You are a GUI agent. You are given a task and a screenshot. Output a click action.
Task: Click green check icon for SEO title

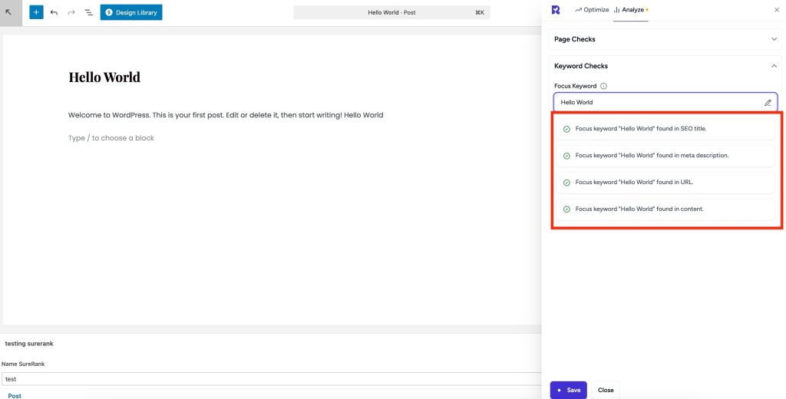[x=566, y=129]
